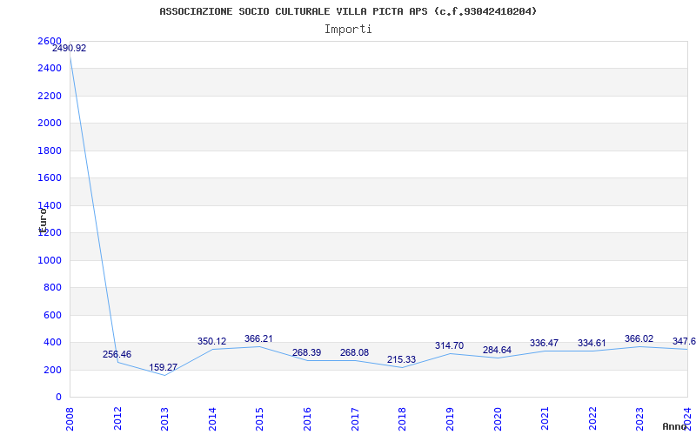Click the x-axis year 2013
Screen dimensions: 696x435
pyautogui.click(x=164, y=419)
